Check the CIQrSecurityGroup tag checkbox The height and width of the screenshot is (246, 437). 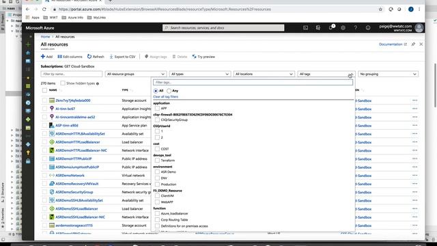pyautogui.click(x=157, y=120)
